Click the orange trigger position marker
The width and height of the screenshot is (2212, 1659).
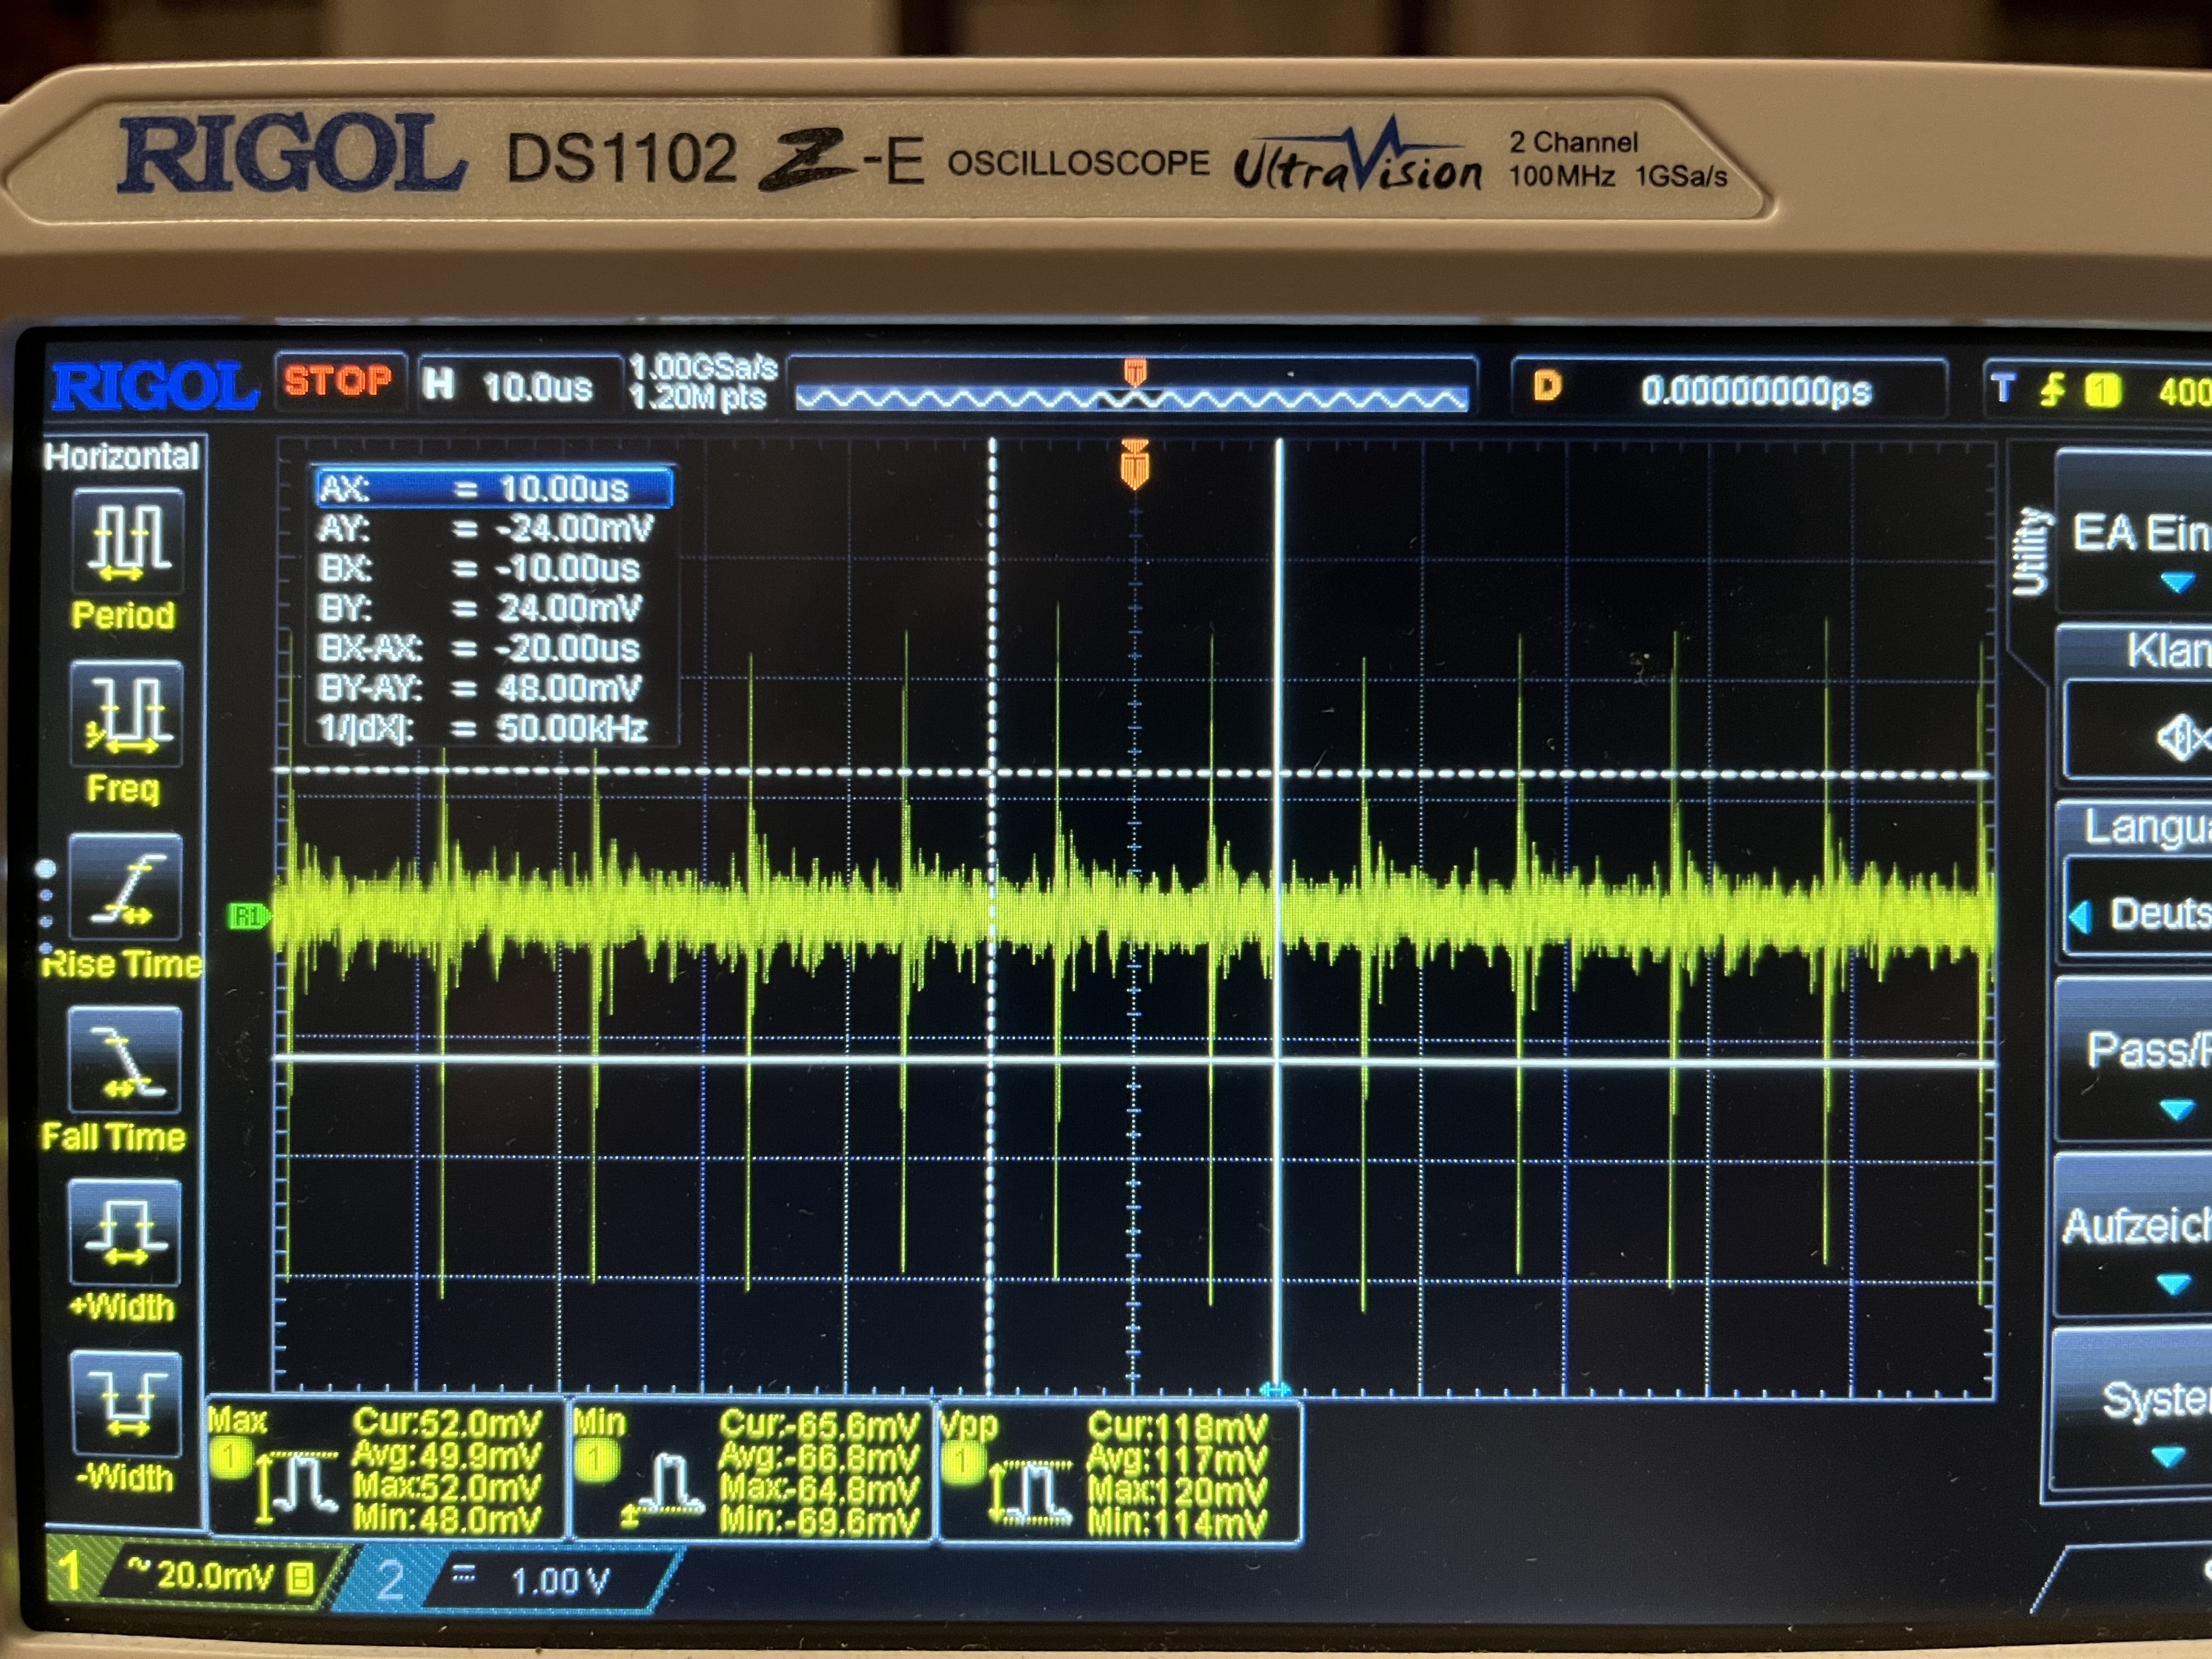pyautogui.click(x=1134, y=466)
